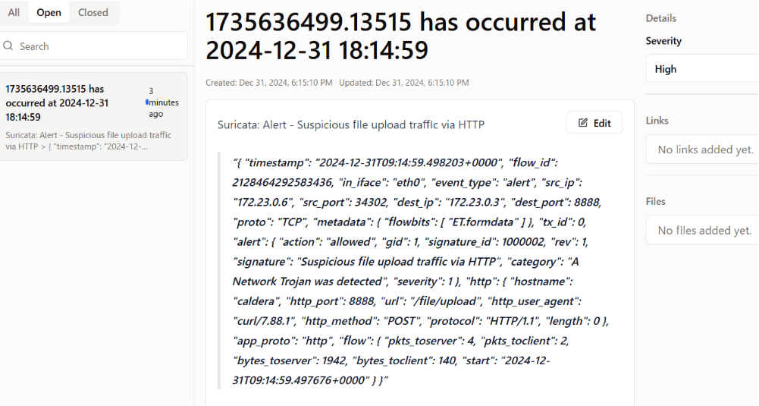Click the magnifying glass search icon
759x406 pixels.
point(9,46)
